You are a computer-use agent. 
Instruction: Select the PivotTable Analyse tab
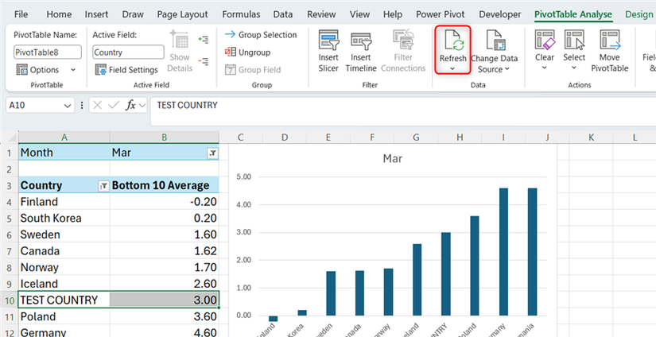573,14
